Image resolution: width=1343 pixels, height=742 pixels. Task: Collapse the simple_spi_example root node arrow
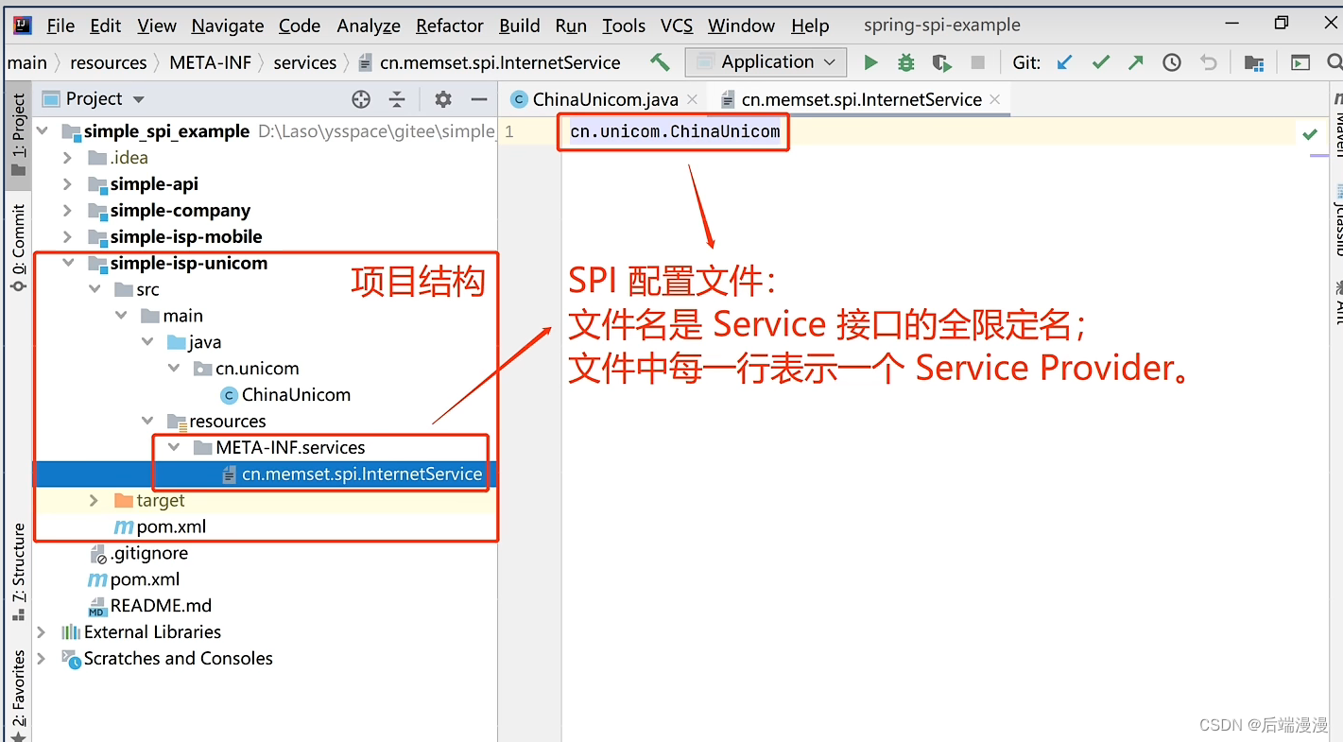tap(43, 131)
